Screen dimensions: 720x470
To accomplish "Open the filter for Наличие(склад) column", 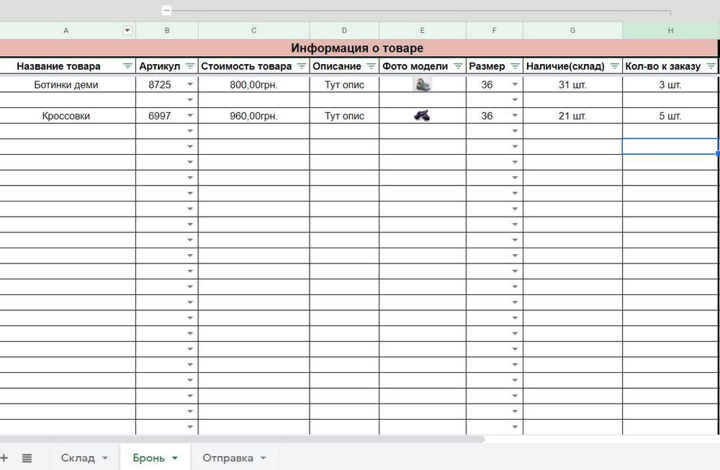I will coord(614,66).
